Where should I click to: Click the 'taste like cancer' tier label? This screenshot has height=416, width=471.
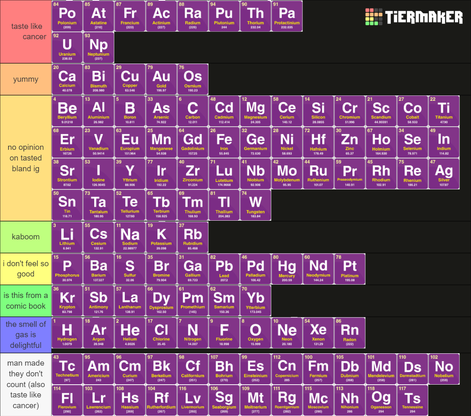(x=26, y=32)
